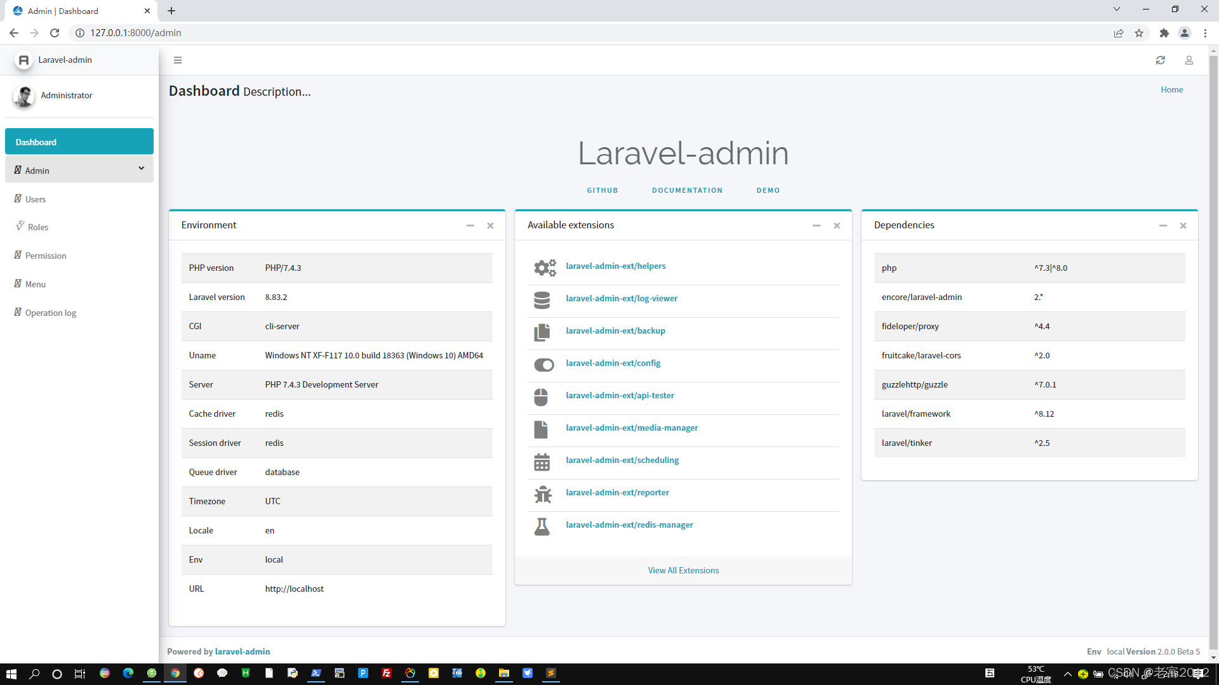Open Chrome three-dot menu
Viewport: 1219px width, 685px height.
click(x=1205, y=33)
